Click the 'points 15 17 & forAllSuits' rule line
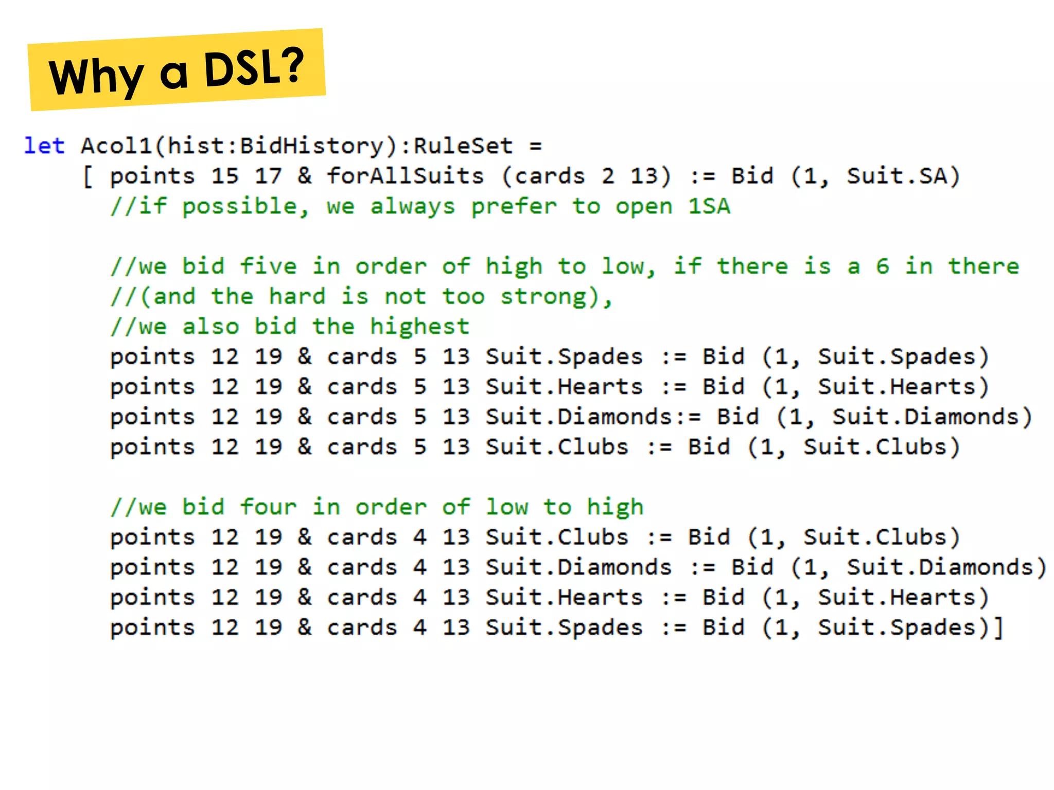Image resolution: width=1054 pixels, height=790 pixels. coord(521,176)
